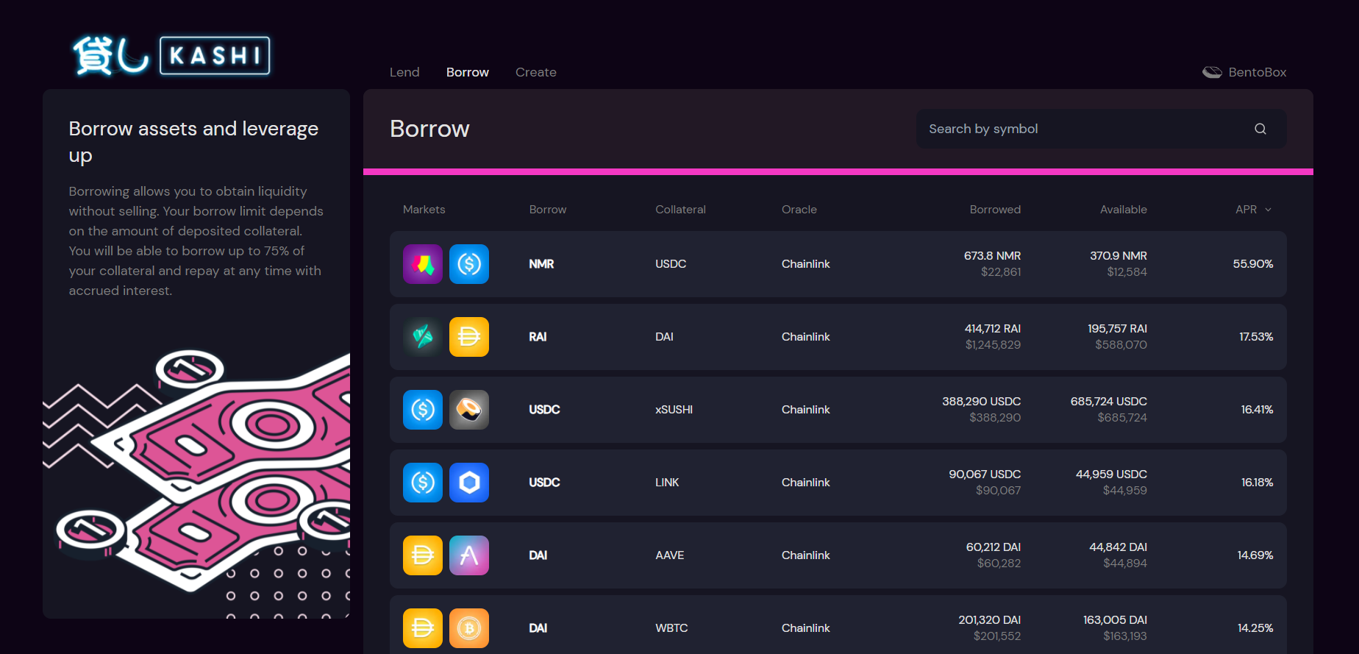
Task: Click Chainlink oracle in RAI row
Action: click(805, 337)
